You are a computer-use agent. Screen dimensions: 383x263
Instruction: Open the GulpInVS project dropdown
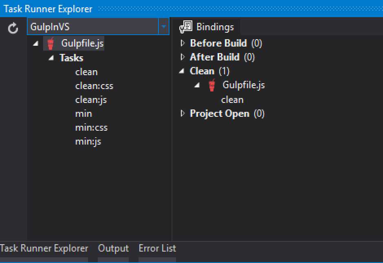pos(165,26)
